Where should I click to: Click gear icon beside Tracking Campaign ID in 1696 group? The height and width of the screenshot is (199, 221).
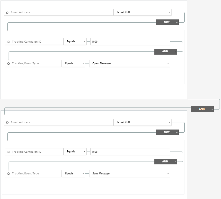(9, 42)
